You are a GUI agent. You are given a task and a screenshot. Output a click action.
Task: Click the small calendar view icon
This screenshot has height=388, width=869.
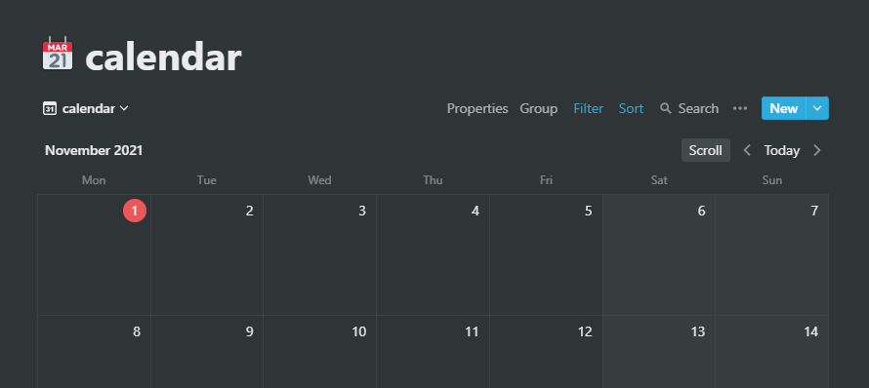click(x=50, y=108)
